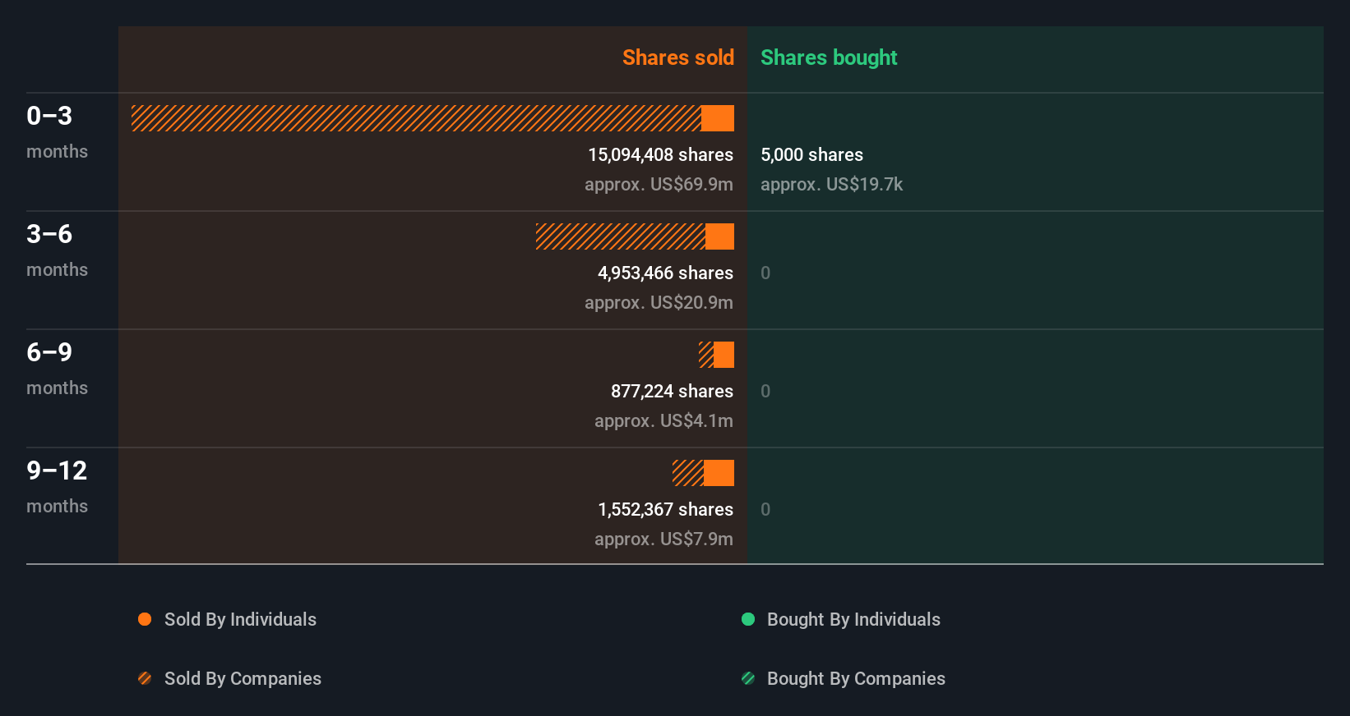
Task: Click the Shares sold column header
Action: coord(677,57)
